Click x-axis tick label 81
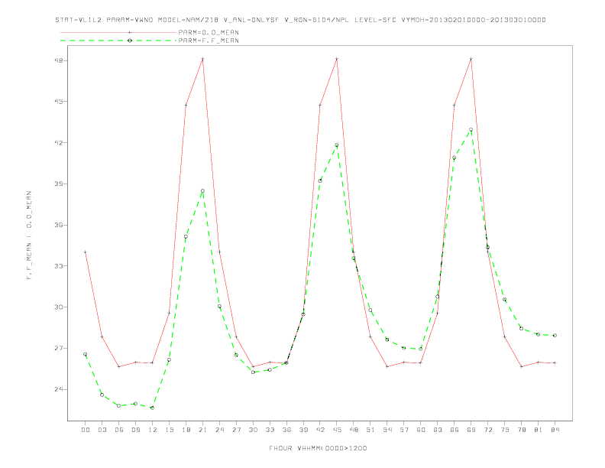 tap(539, 430)
